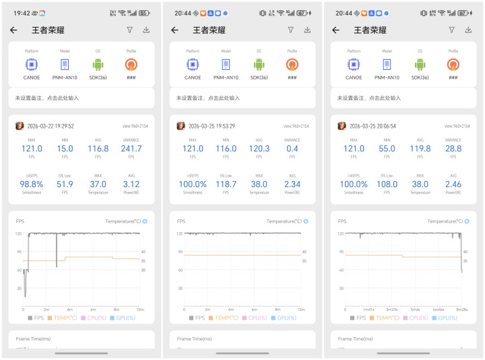Tap max temperature value 37.0
The width and height of the screenshot is (485, 360).
pos(98,184)
